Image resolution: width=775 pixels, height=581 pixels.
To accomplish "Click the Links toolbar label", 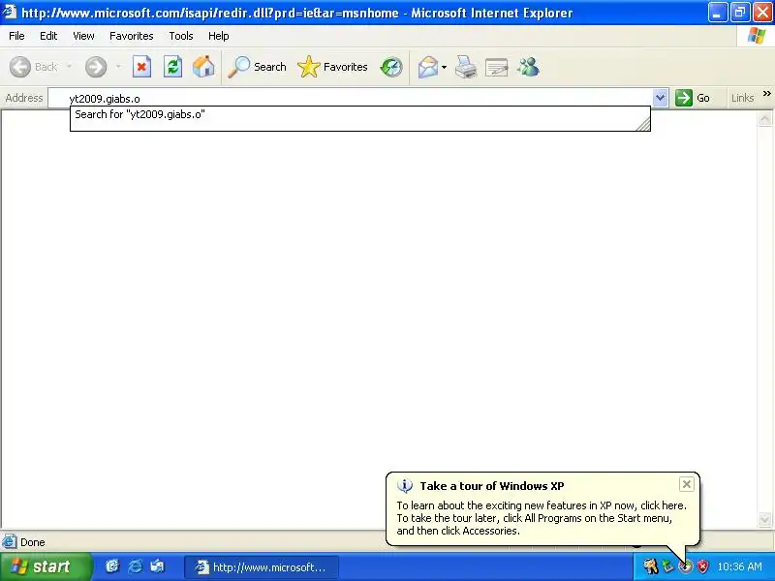I will click(x=742, y=98).
